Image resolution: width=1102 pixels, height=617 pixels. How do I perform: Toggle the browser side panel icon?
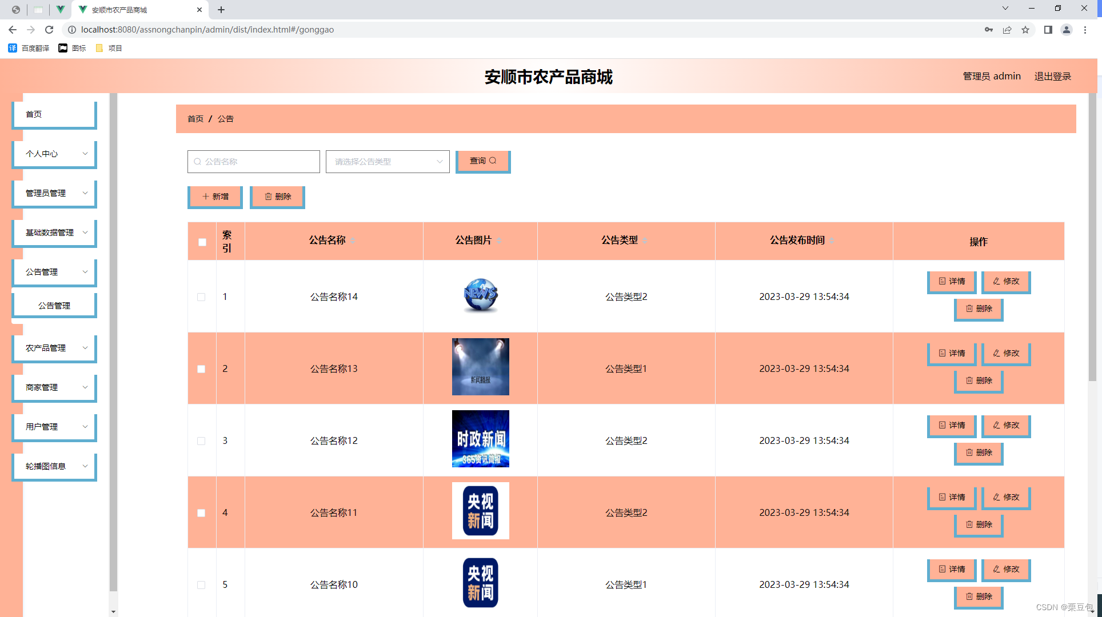1048,30
